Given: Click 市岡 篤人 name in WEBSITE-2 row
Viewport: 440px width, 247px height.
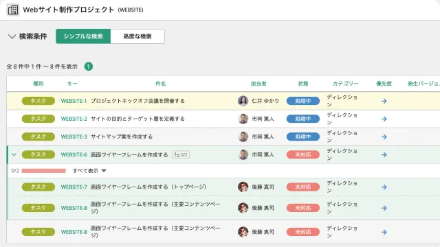Looking at the screenshot, I should click(x=263, y=119).
